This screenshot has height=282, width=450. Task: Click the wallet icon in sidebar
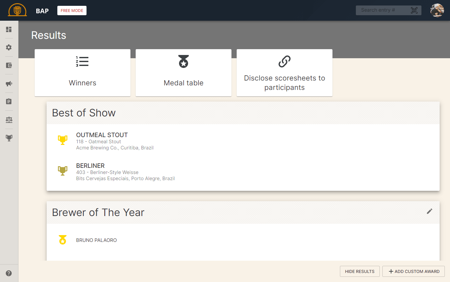click(9, 66)
